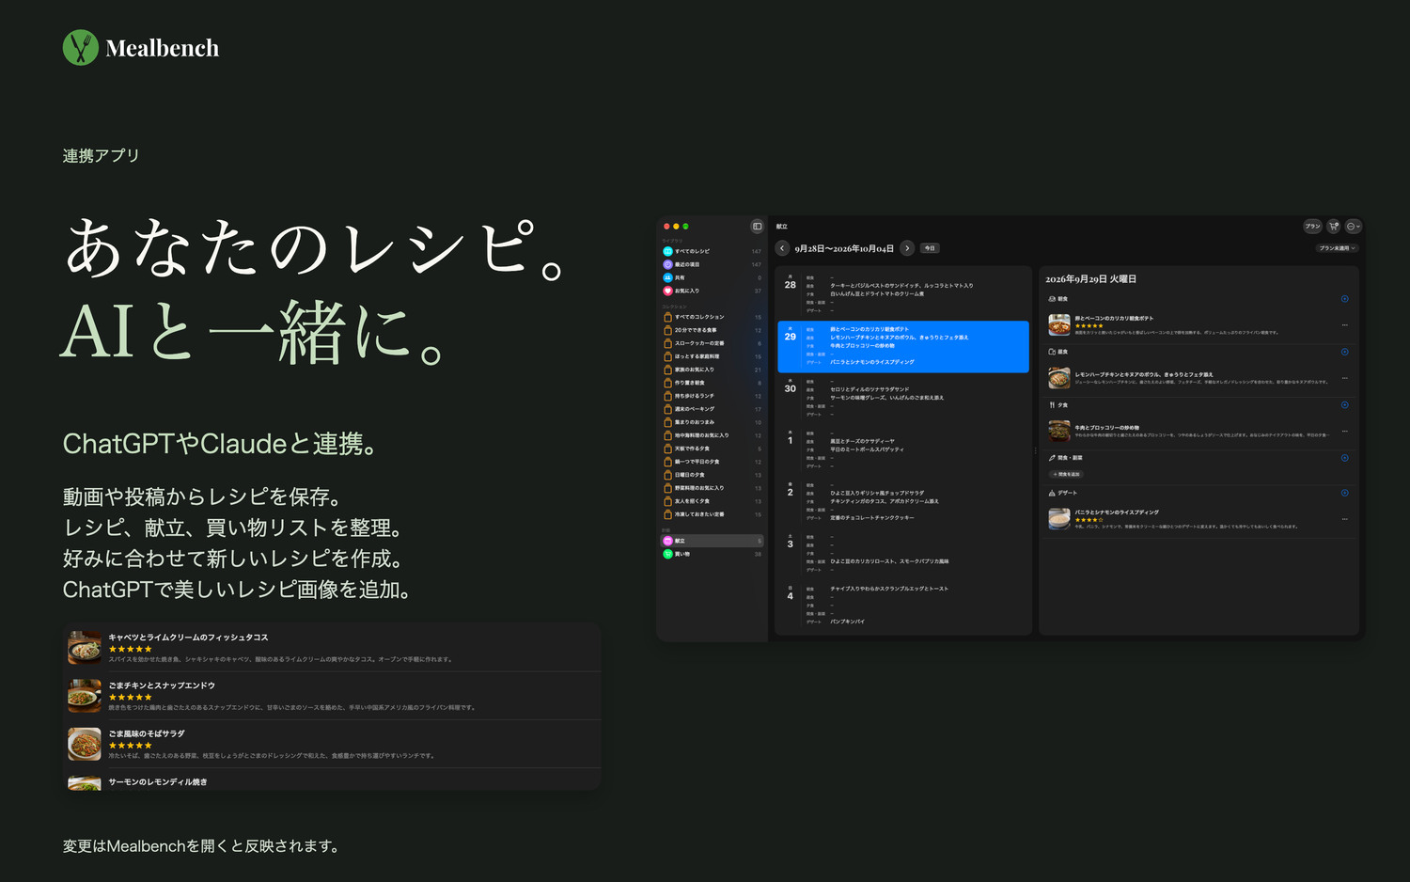Viewport: 1410px width, 882px height.
Task: Open 買い物 via the green cart sidebar icon
Action: tap(667, 554)
